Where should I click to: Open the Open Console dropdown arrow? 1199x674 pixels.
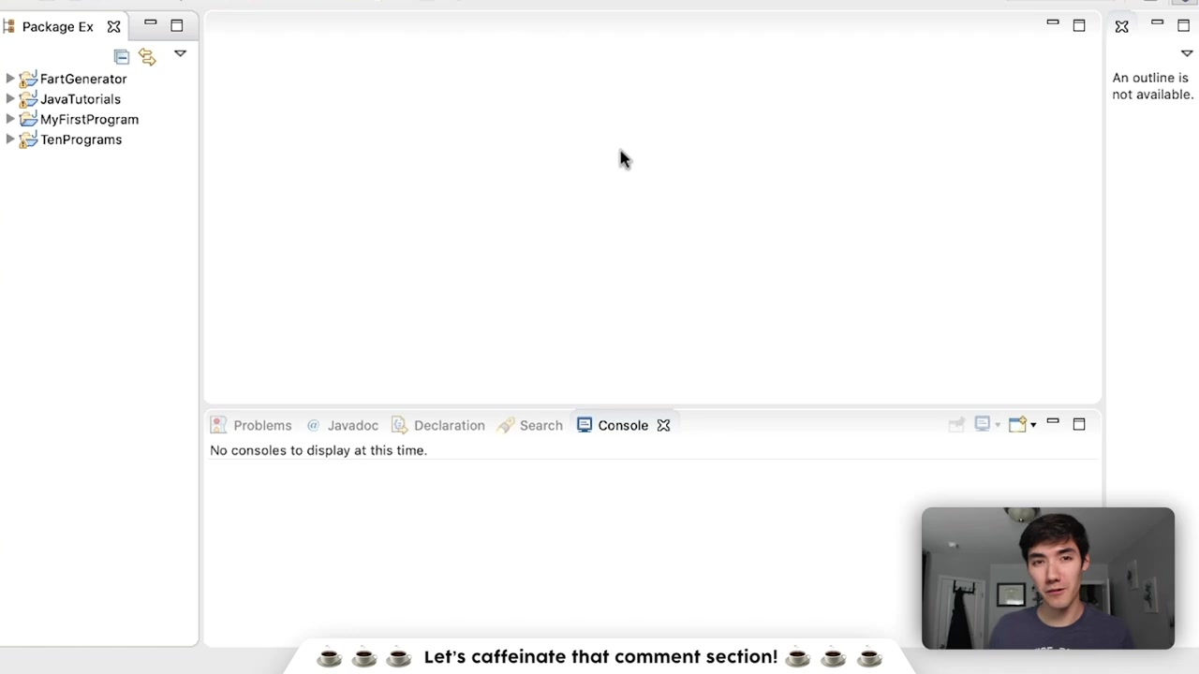[x=1032, y=424]
